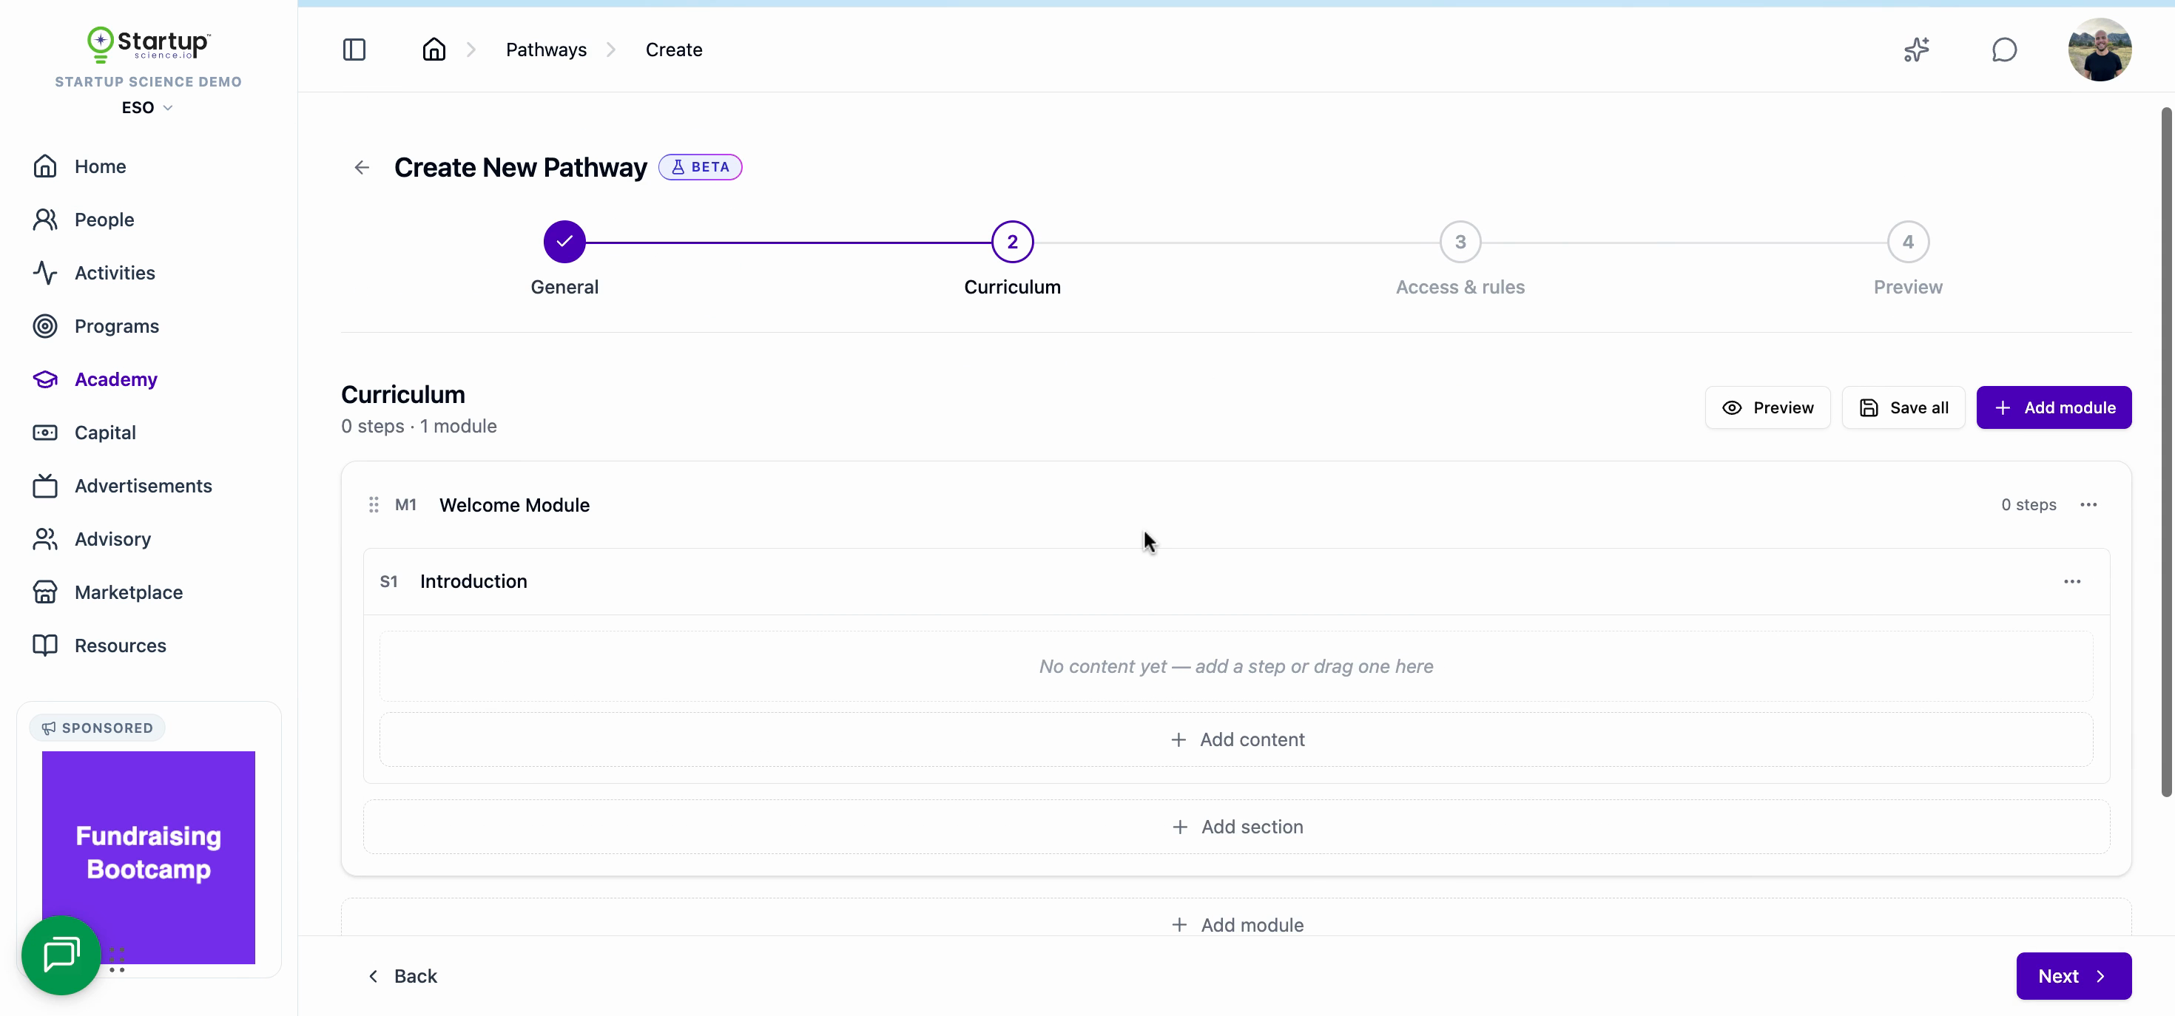Click the dashed Add module row

[x=1236, y=924]
